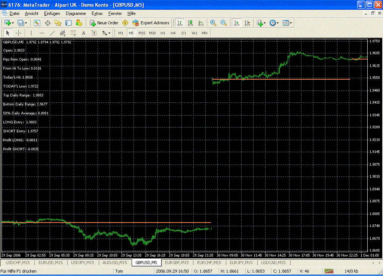
Task: Select the H1 timeframe
Action: (163, 33)
